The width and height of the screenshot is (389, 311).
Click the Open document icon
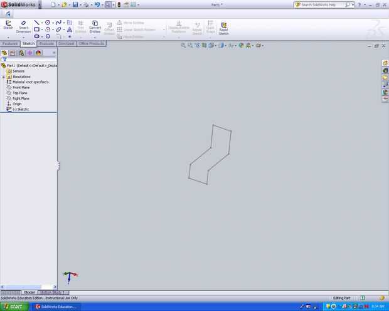64,4
